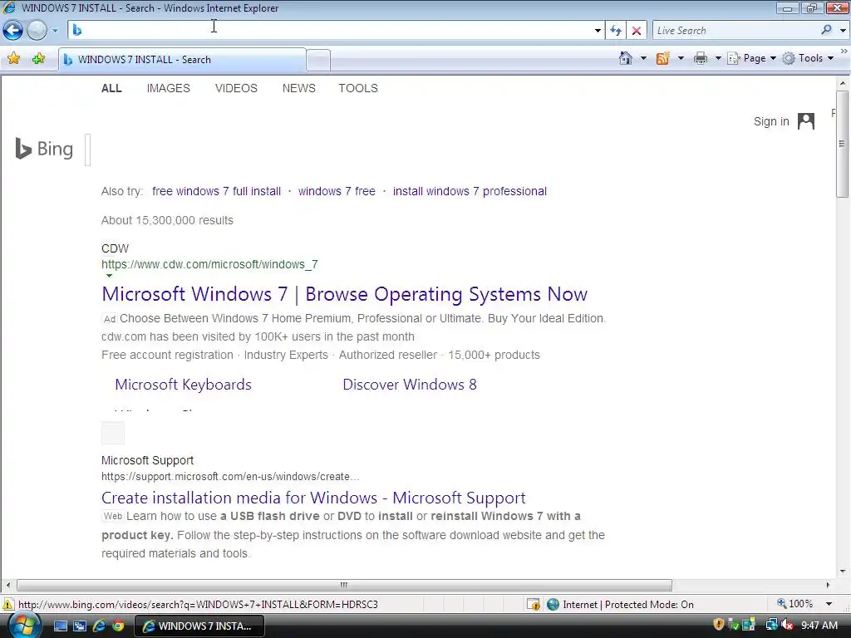The width and height of the screenshot is (851, 638).
Task: Open the 'windows 7 free' suggestion
Action: tap(337, 191)
